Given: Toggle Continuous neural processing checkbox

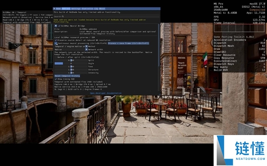Looking at the screenshot, I should tap(56, 43).
